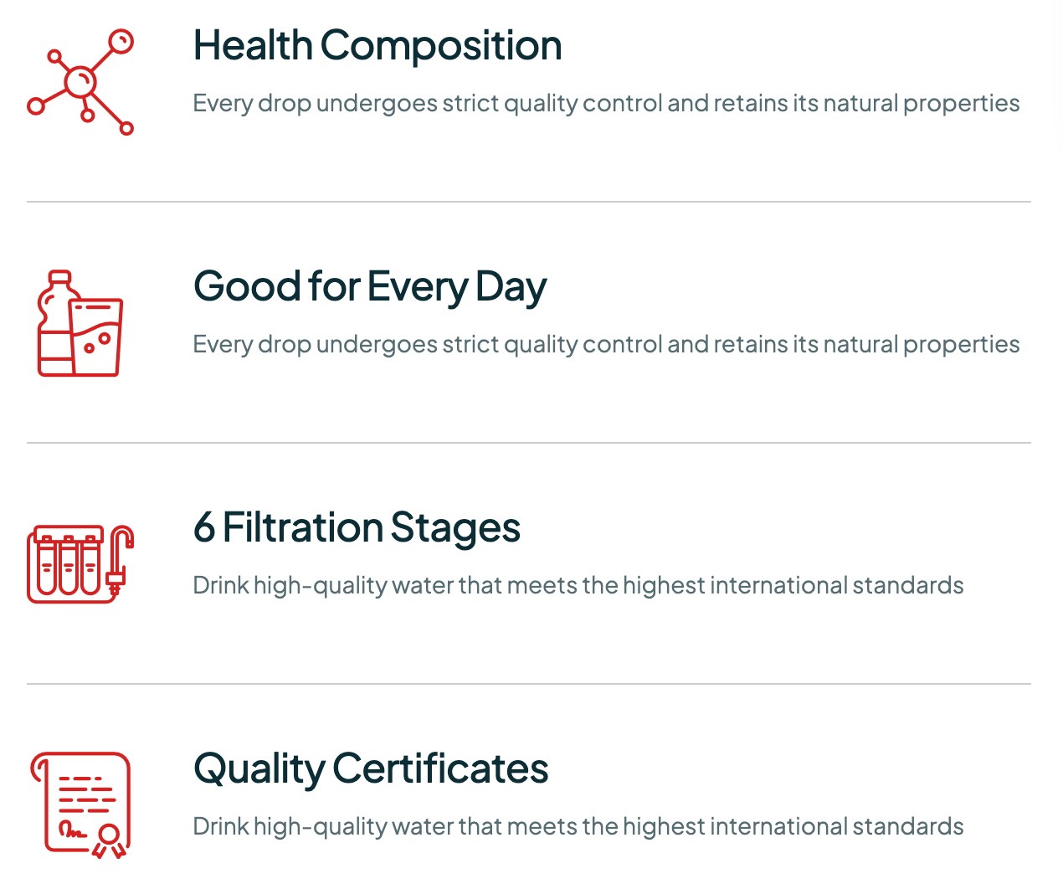Click the divider line below Health Composition section
The height and width of the screenshot is (889, 1063).
(x=529, y=202)
